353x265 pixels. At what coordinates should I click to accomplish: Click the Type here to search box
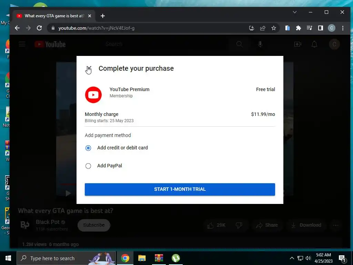[x=67, y=258]
